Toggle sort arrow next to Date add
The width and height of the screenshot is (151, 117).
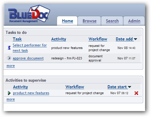136,39
